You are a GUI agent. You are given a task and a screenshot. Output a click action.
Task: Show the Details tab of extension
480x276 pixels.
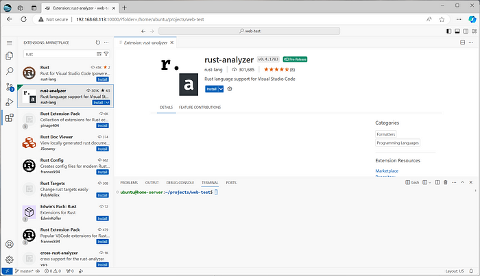(166, 108)
